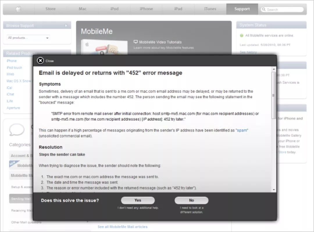
Task: Select Receiving Mail category in sidebar
Action: [22, 211]
